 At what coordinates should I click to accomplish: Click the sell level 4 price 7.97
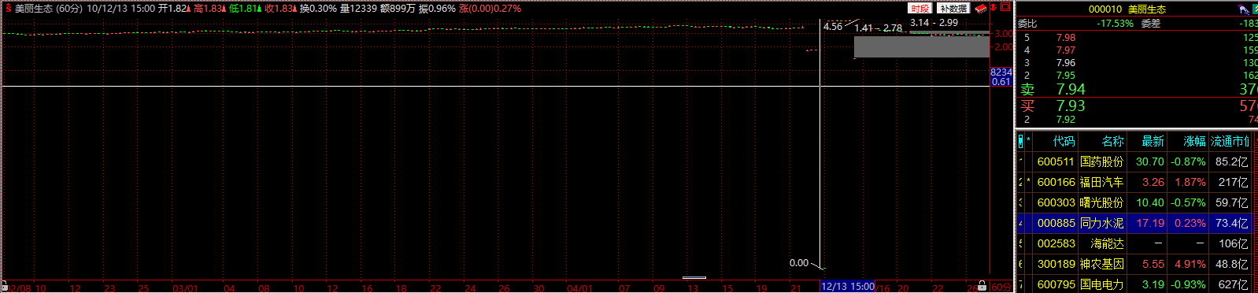point(1066,50)
